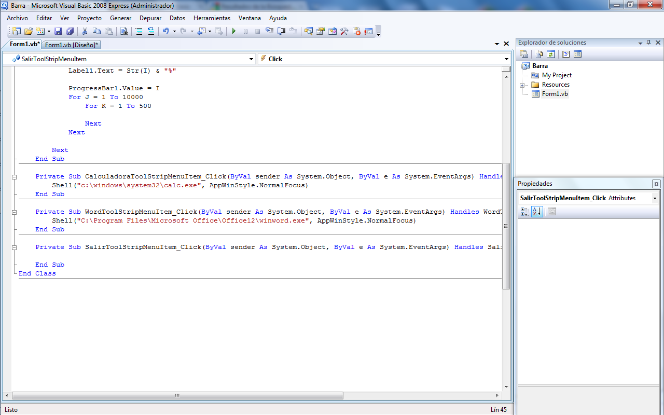This screenshot has height=415, width=664.
Task: Click the Copy toolbar icon
Action: (97, 31)
